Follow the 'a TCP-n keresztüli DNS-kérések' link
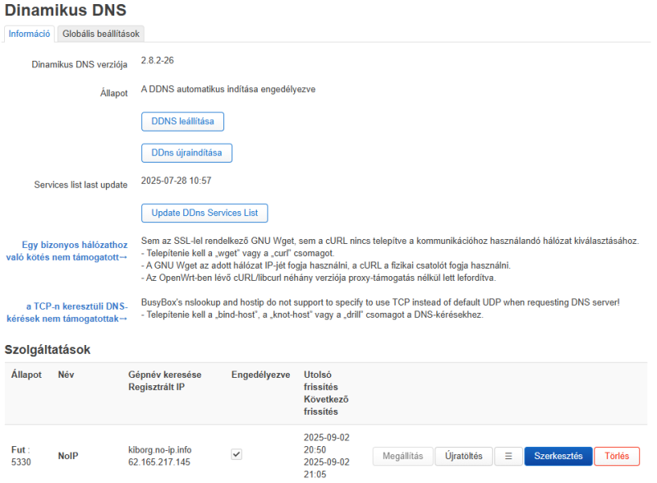Screen dimensions: 657x483 pyautogui.click(x=67, y=312)
